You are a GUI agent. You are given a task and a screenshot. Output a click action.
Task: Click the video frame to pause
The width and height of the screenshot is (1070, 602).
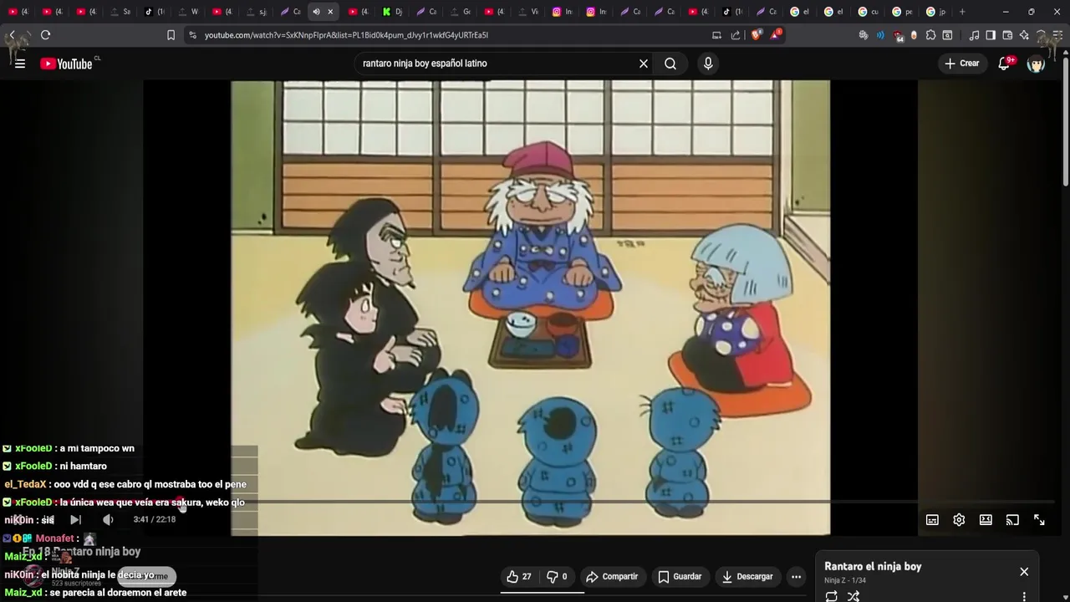coord(531,308)
